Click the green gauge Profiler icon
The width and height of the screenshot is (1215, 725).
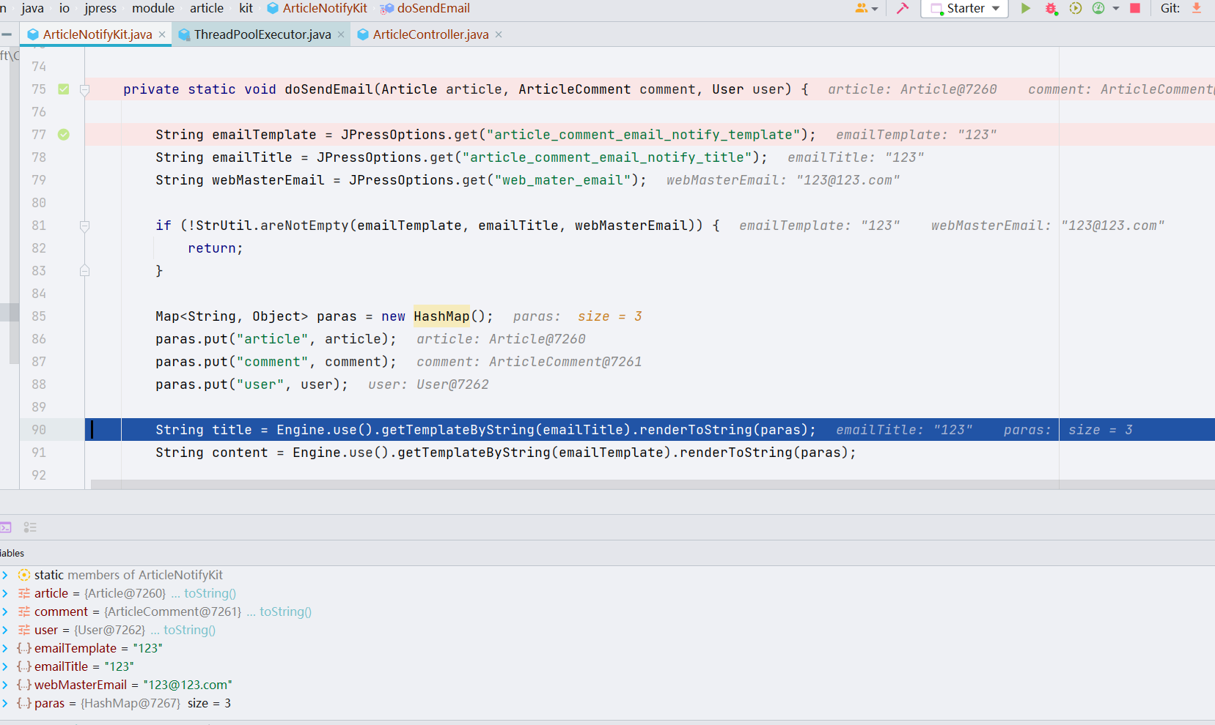(x=1098, y=9)
